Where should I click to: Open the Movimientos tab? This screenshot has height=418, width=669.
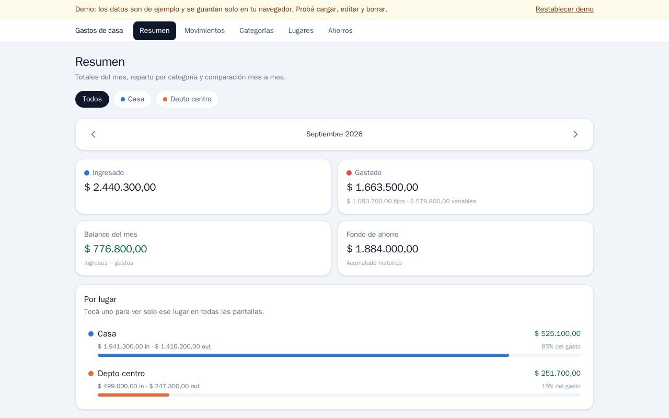[x=204, y=31]
